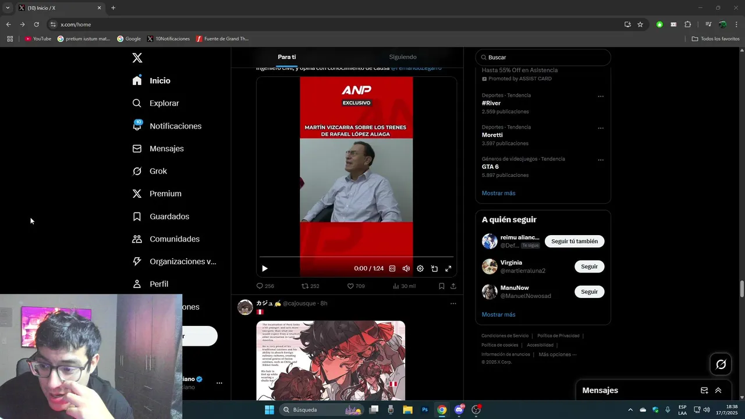The image size is (745, 419).
Task: Open the cajousque artwork image
Action: point(331,360)
